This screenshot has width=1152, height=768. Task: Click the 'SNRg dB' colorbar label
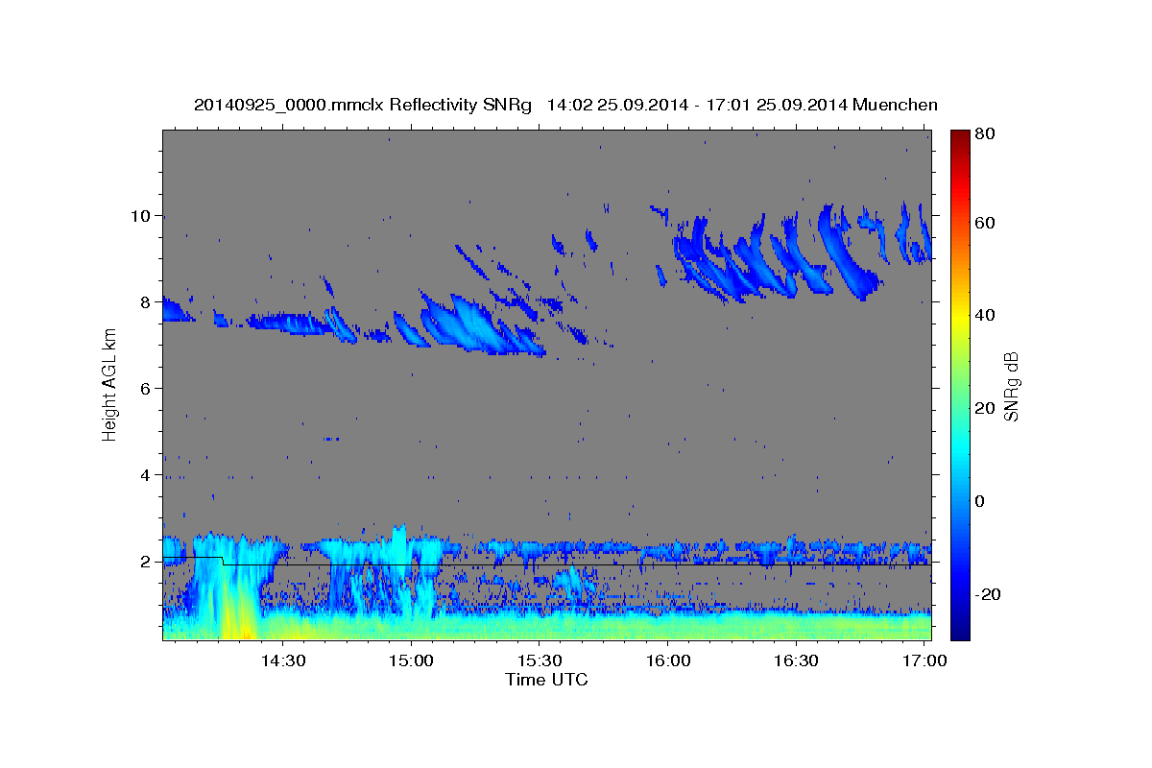tap(1011, 386)
